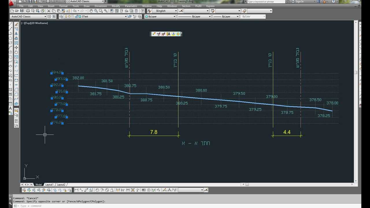Open the Format menu
Viewport: 370px width, 208px height.
63,6
